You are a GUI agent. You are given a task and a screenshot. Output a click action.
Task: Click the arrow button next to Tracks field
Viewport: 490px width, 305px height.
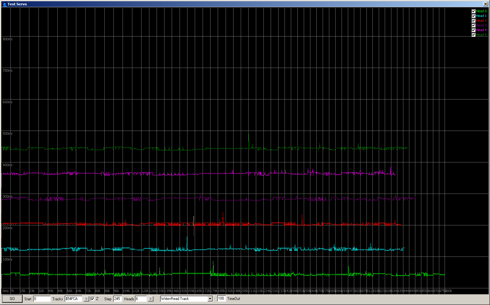[x=86, y=299]
